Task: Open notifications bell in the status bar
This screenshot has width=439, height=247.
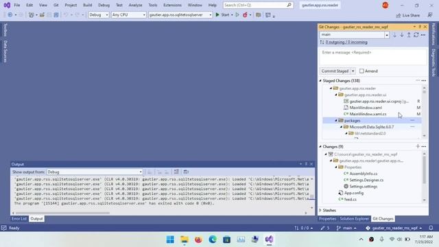Action: 431,228
